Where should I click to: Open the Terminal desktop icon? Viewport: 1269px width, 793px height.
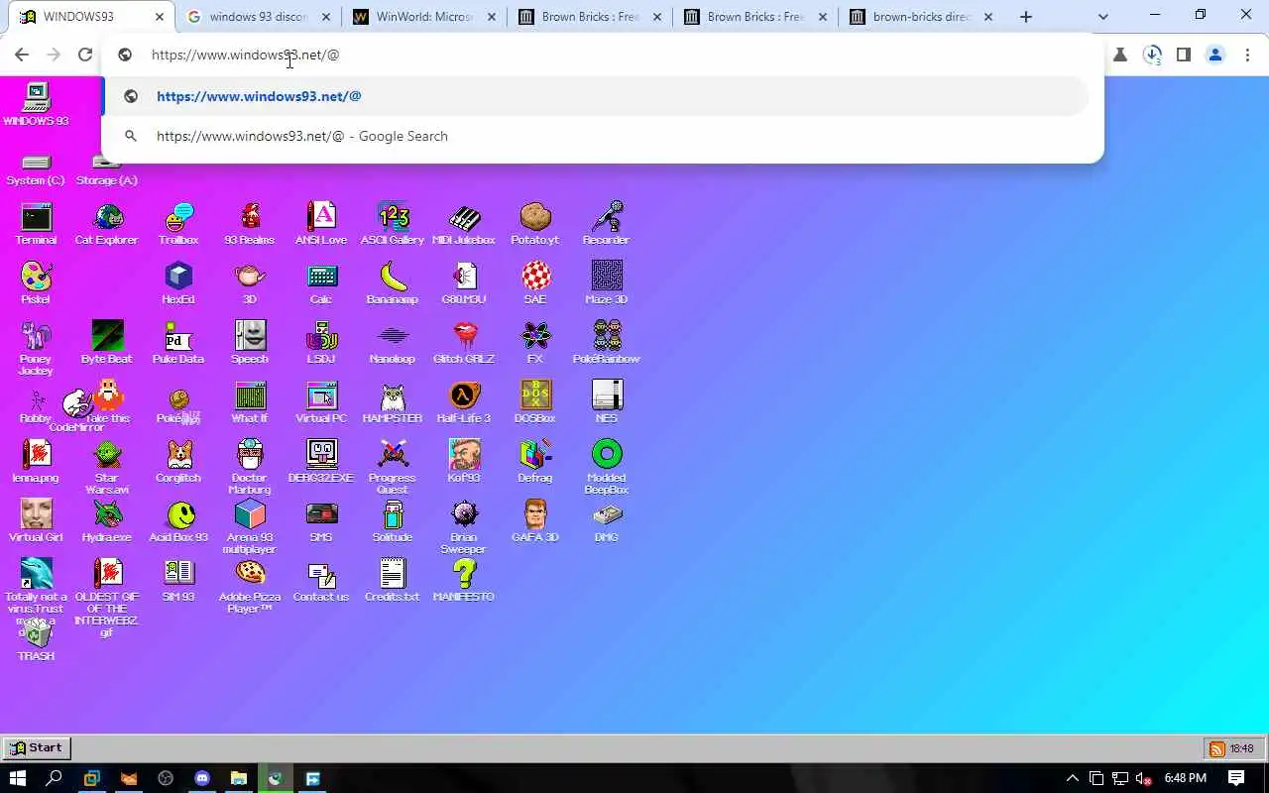(36, 224)
